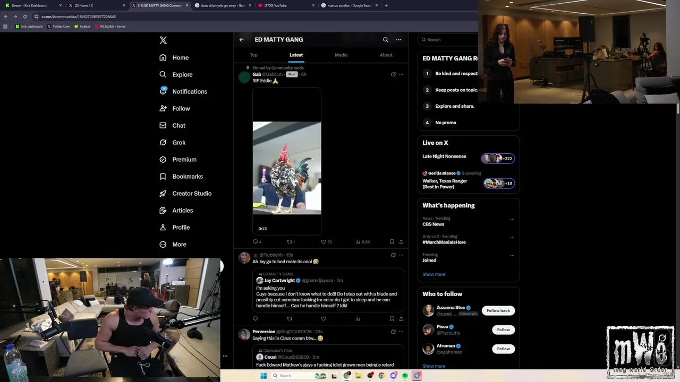Show more under Who to follow
The width and height of the screenshot is (680, 382).
pyautogui.click(x=434, y=366)
